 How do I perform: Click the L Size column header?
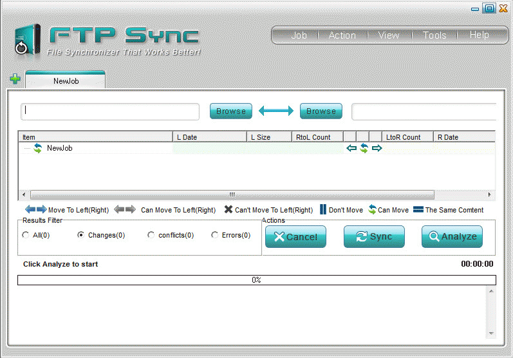(x=269, y=137)
